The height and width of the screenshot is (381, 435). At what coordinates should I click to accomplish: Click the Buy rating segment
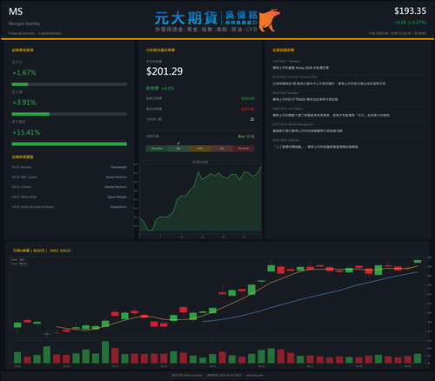pyautogui.click(x=178, y=149)
